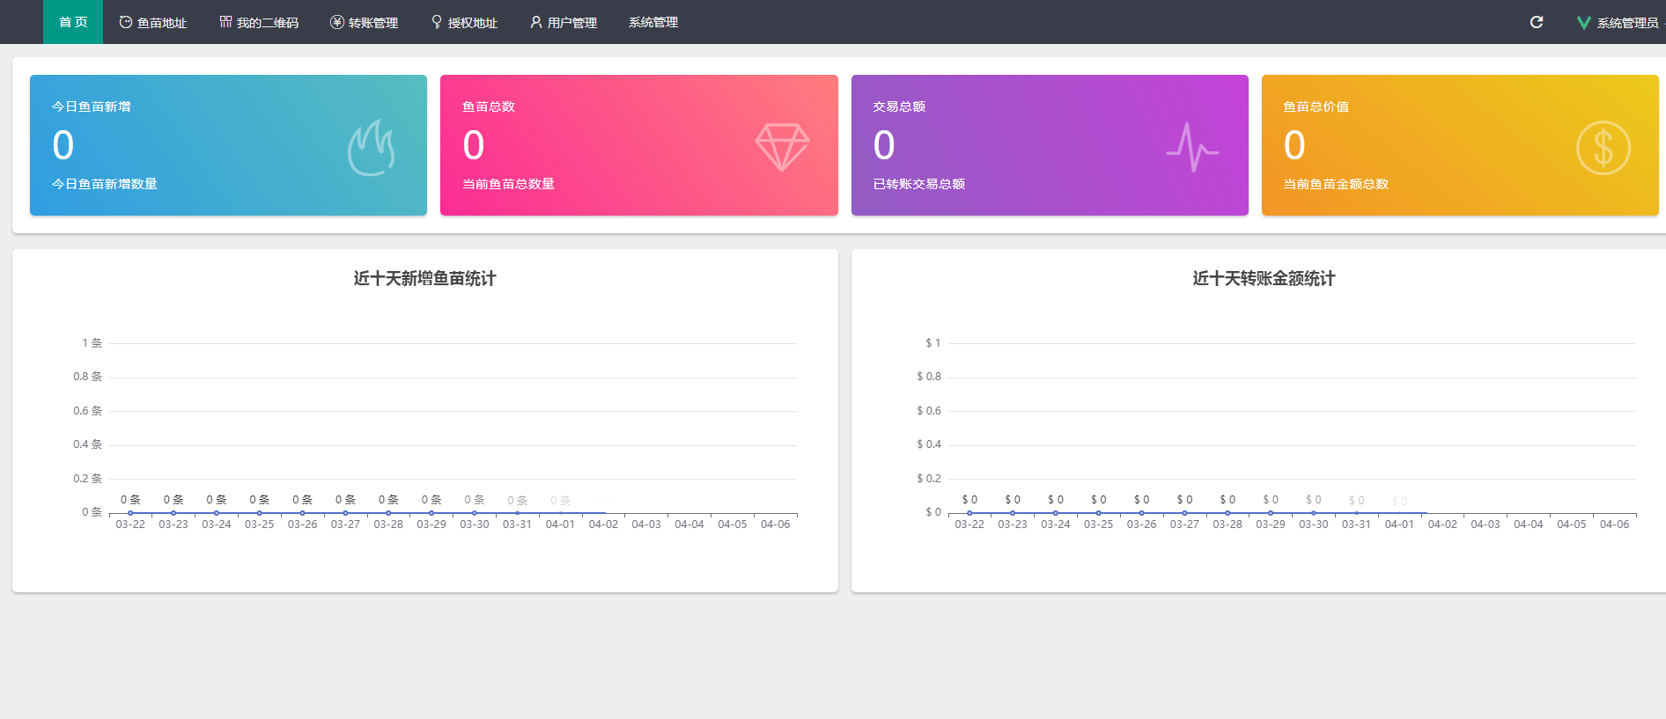
Task: Click the 近十天新增鱼苗统计 chart title
Action: pyautogui.click(x=424, y=279)
